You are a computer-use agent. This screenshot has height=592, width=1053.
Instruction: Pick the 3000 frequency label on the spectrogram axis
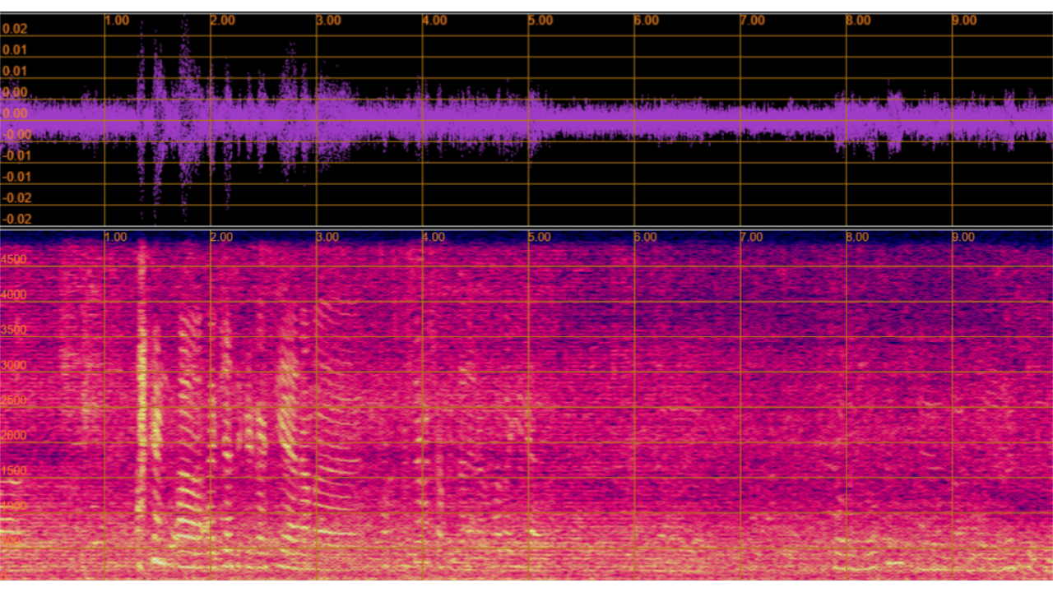pos(14,366)
